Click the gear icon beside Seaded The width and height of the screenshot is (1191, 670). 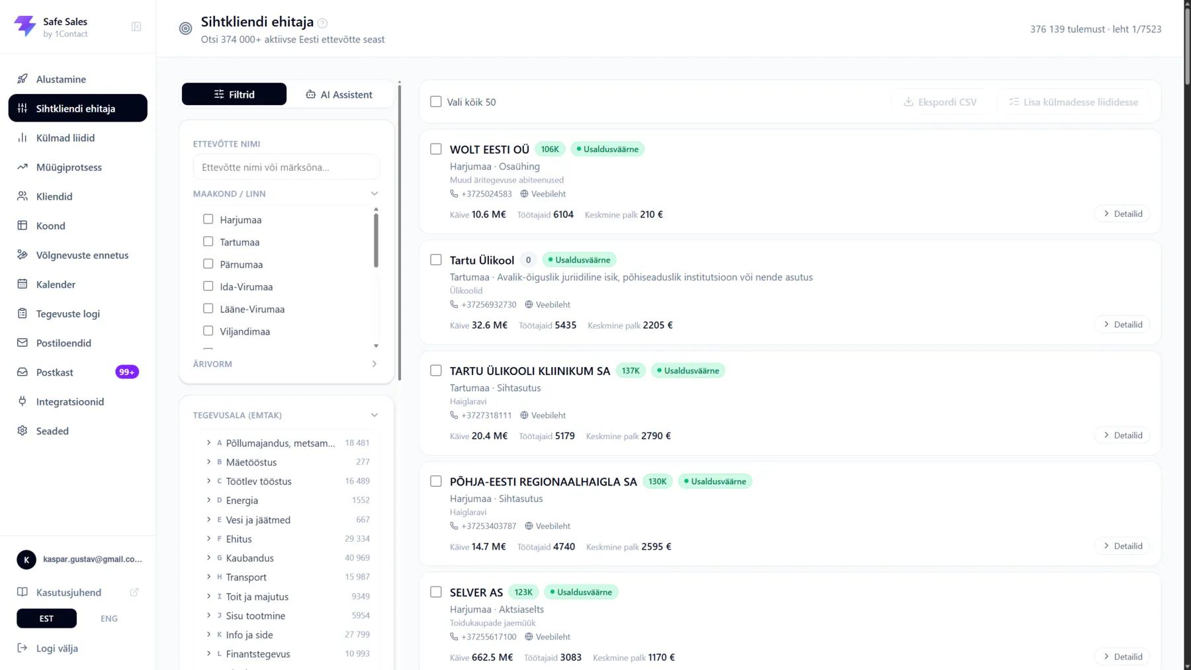click(22, 431)
